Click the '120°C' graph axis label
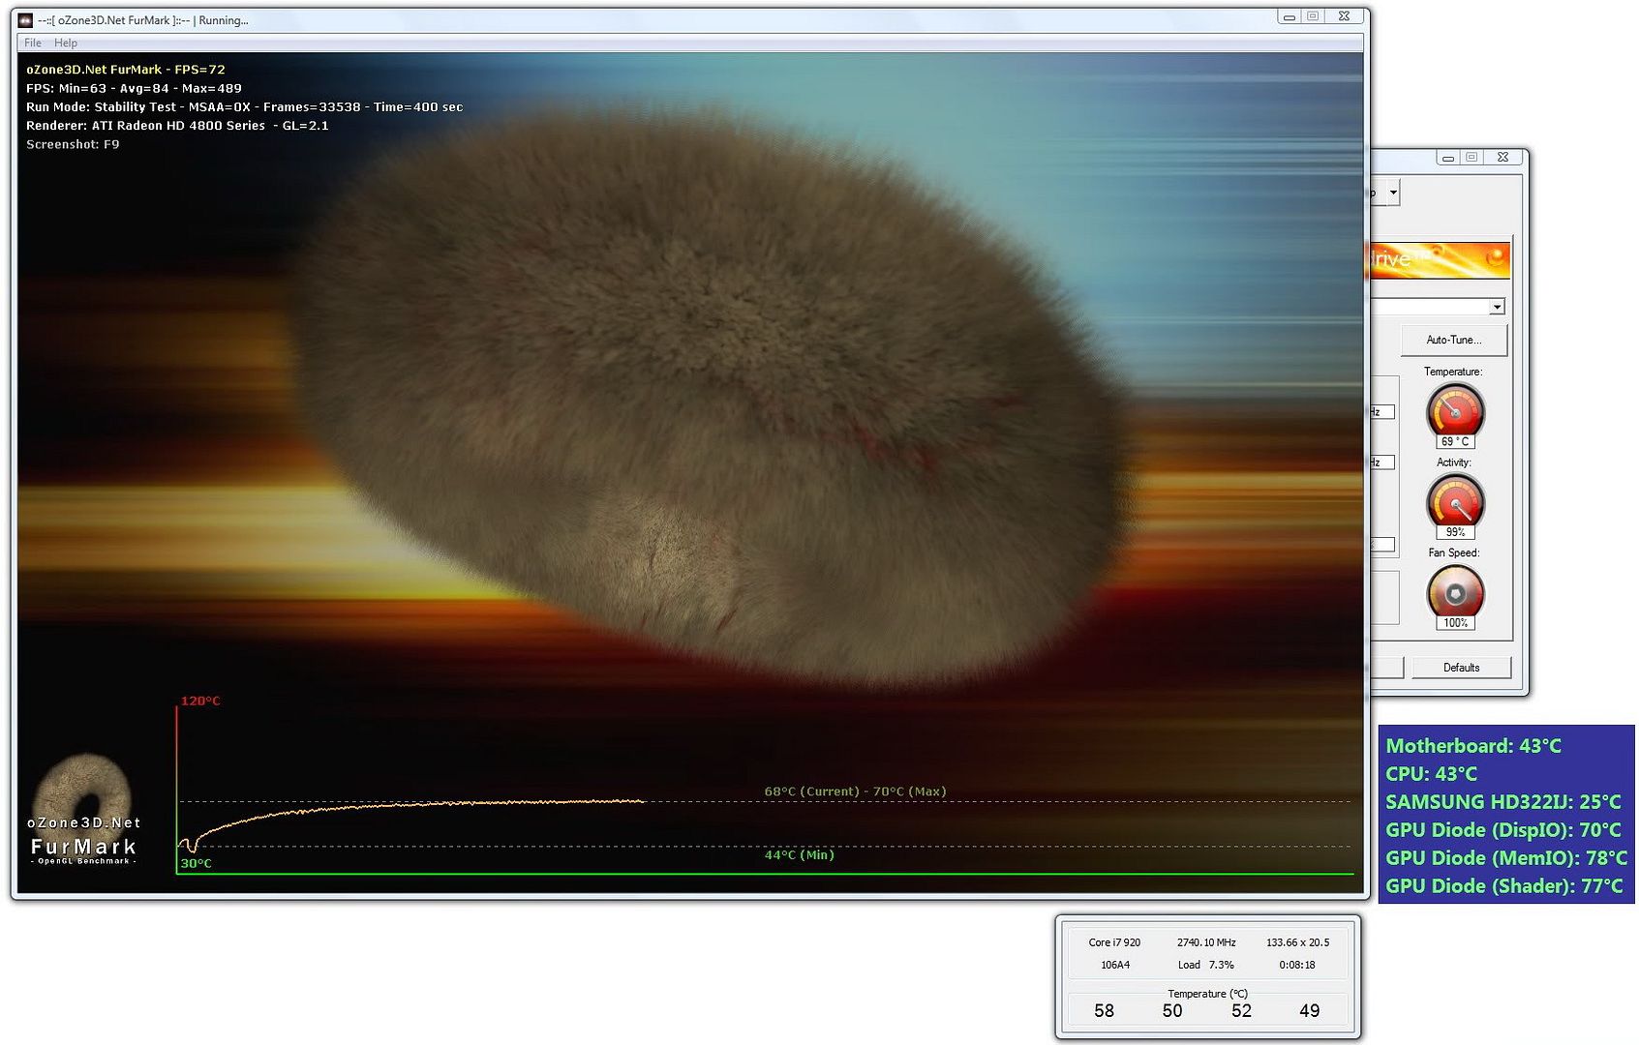The image size is (1639, 1045). [x=200, y=701]
